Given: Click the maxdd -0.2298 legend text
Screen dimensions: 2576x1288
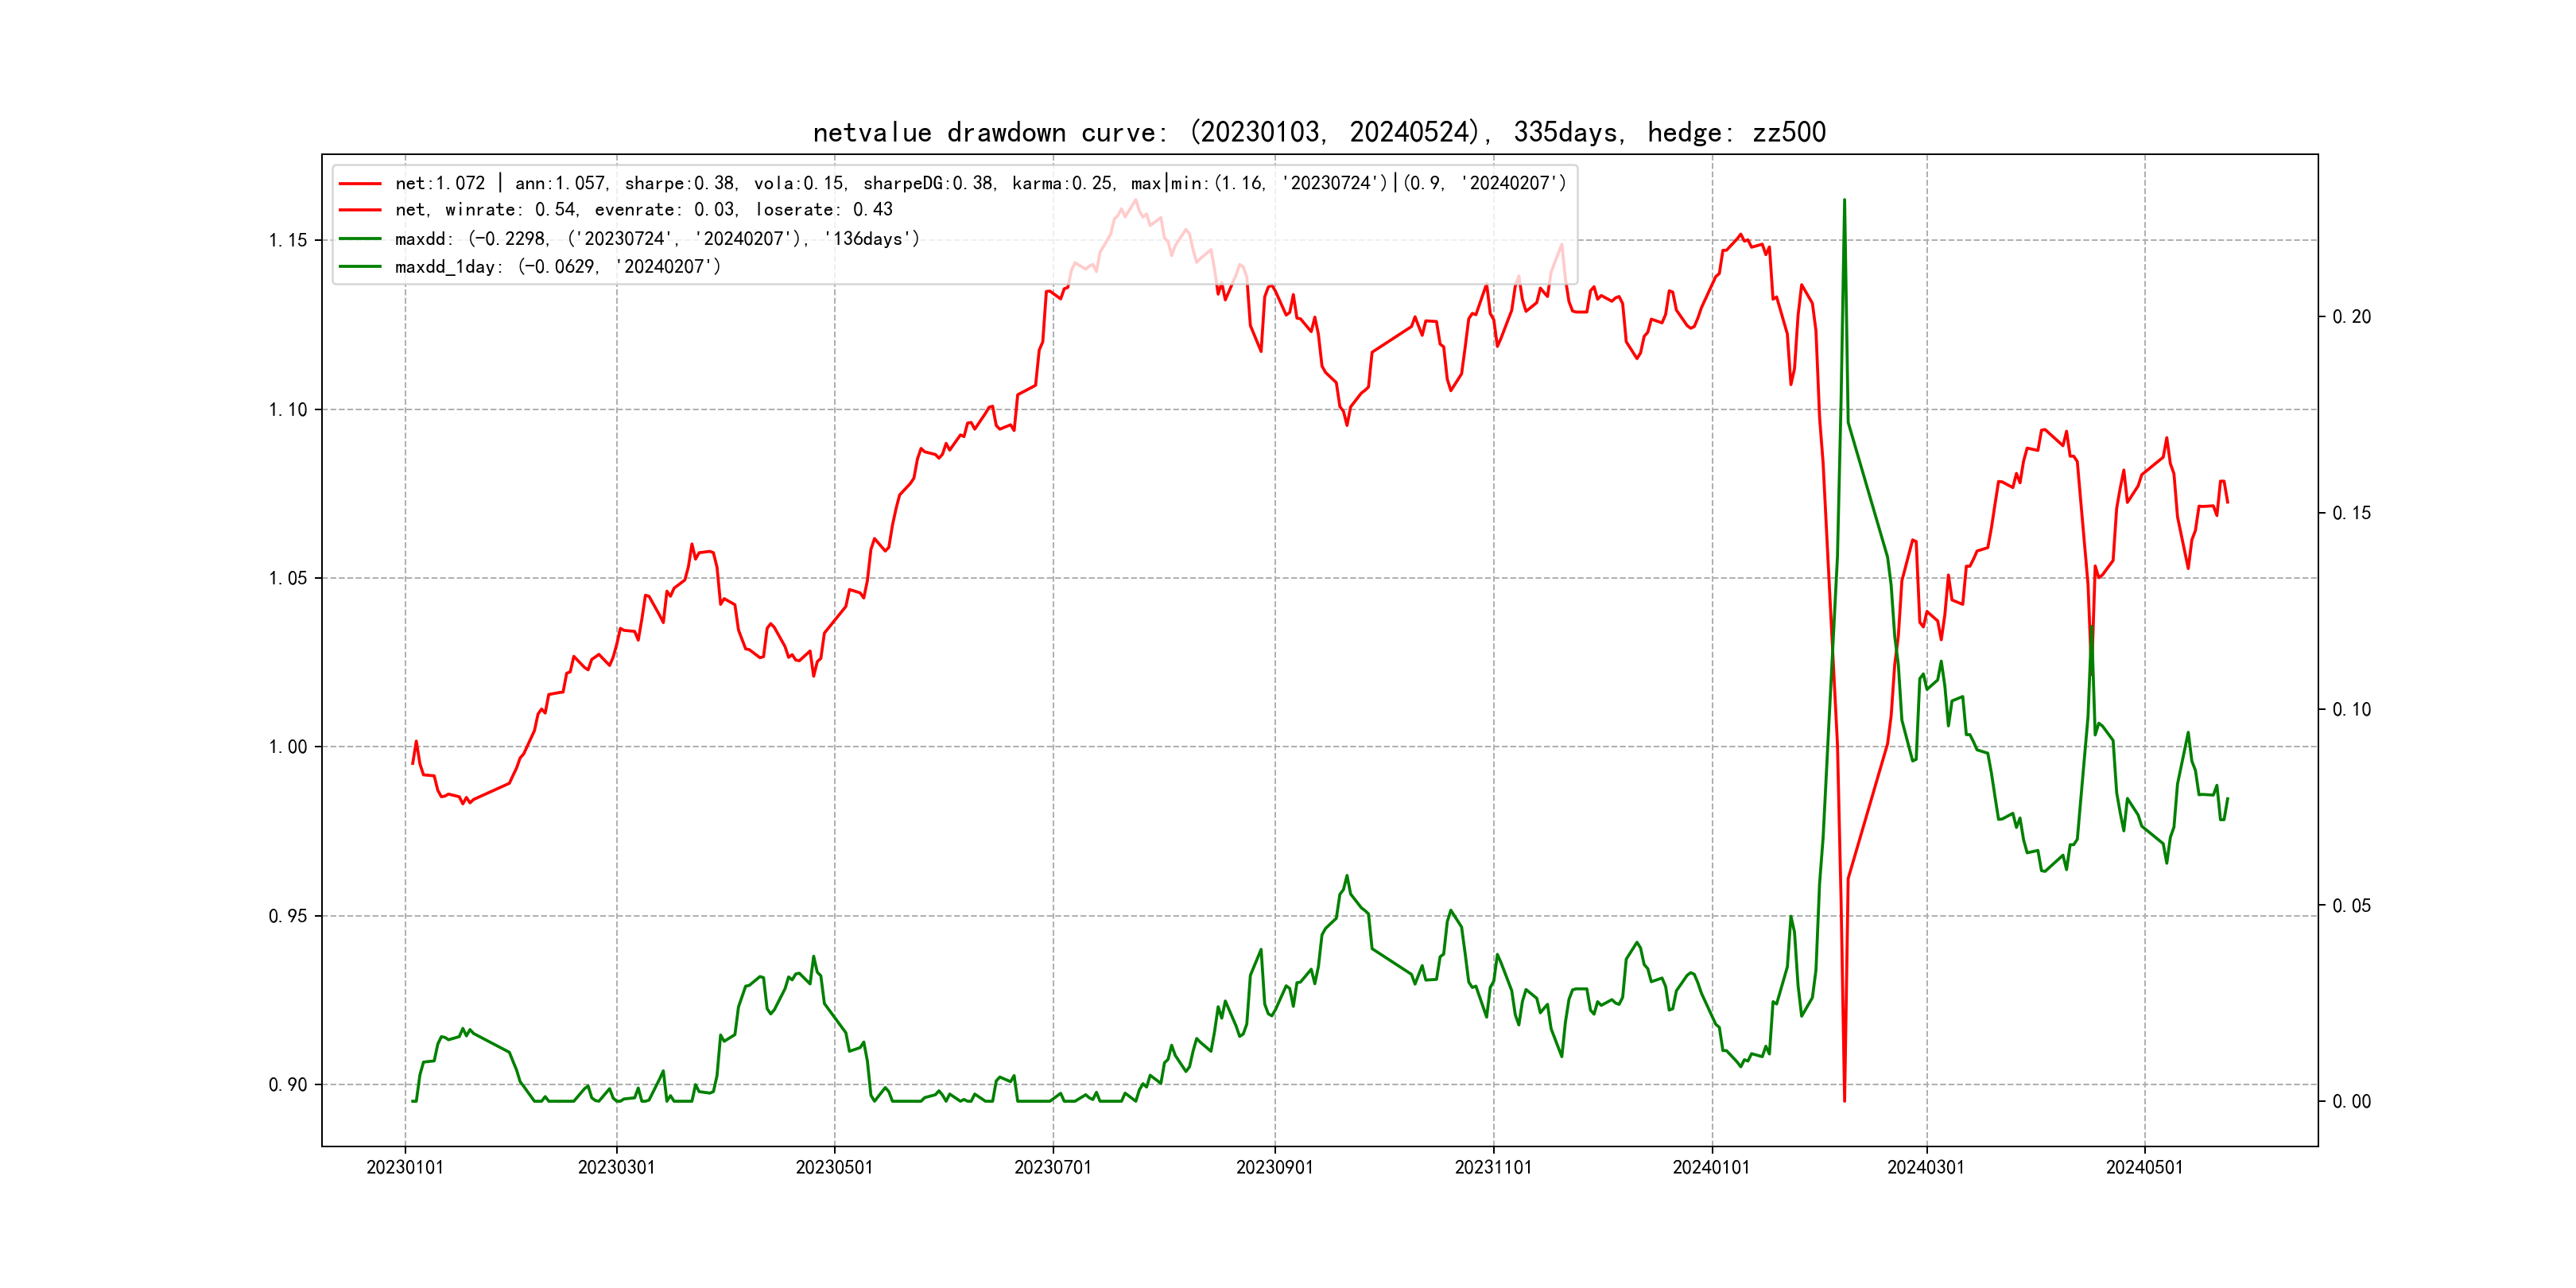Looking at the screenshot, I should pos(657,239).
